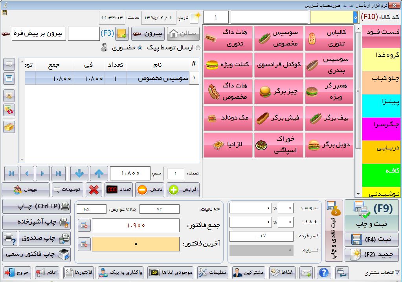Click the سرویس percent input field
The image size is (402, 282).
click(286, 208)
